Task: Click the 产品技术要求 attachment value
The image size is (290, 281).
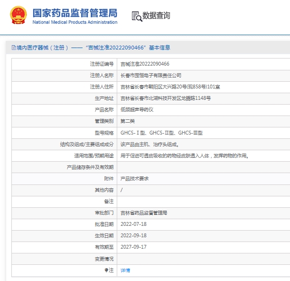Action: coord(134,179)
